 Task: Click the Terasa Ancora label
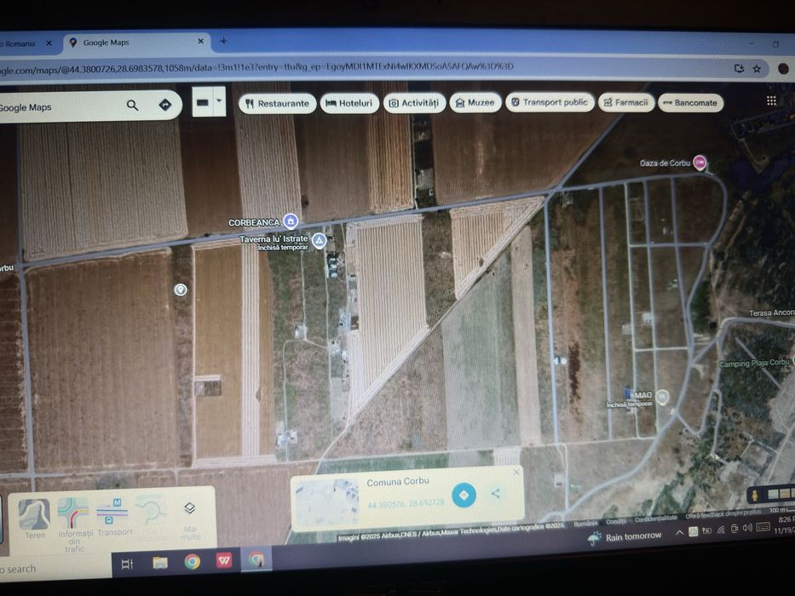click(x=772, y=312)
